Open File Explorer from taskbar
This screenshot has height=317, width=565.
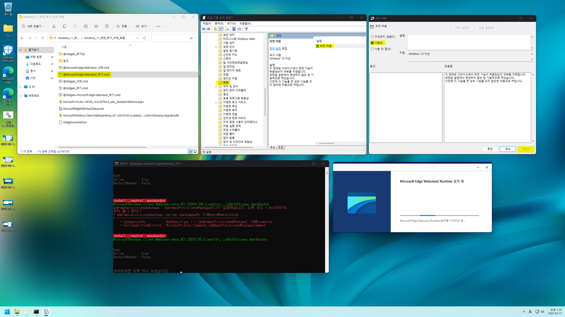[17, 312]
